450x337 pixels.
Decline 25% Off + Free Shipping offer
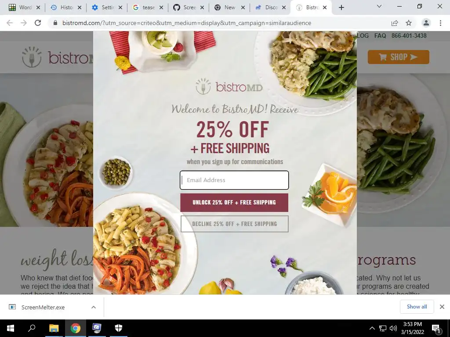point(234,224)
